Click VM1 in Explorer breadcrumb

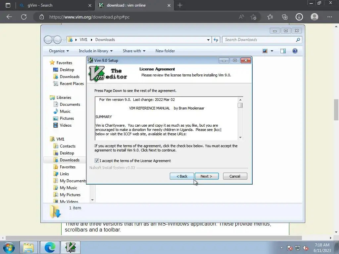click(x=83, y=40)
